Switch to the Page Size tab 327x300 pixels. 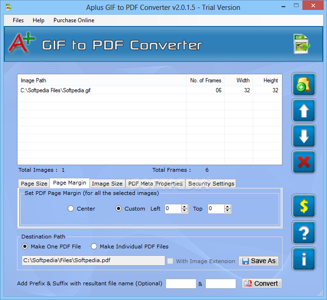34,184
